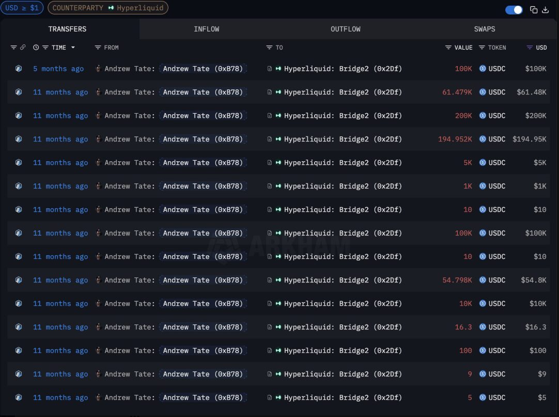Click the copy icon next to toggle
The width and height of the screenshot is (559, 417).
click(534, 10)
